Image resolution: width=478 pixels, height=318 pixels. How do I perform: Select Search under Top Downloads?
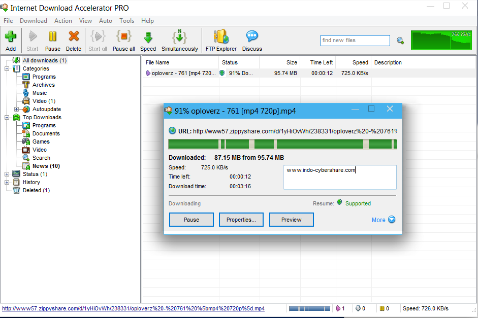41,158
